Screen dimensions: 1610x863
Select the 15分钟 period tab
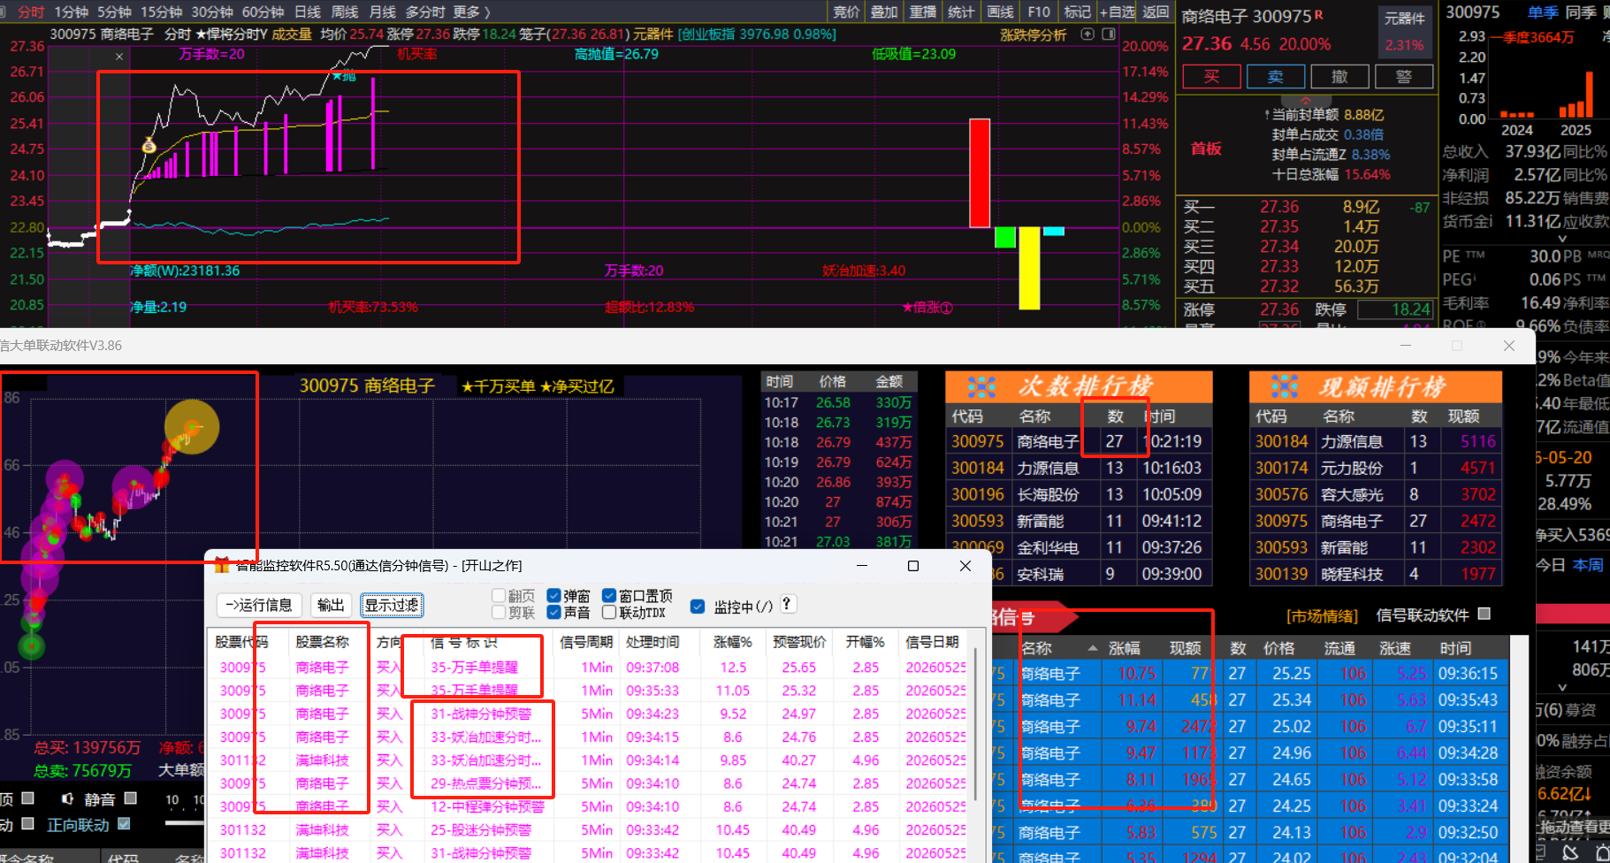point(162,11)
